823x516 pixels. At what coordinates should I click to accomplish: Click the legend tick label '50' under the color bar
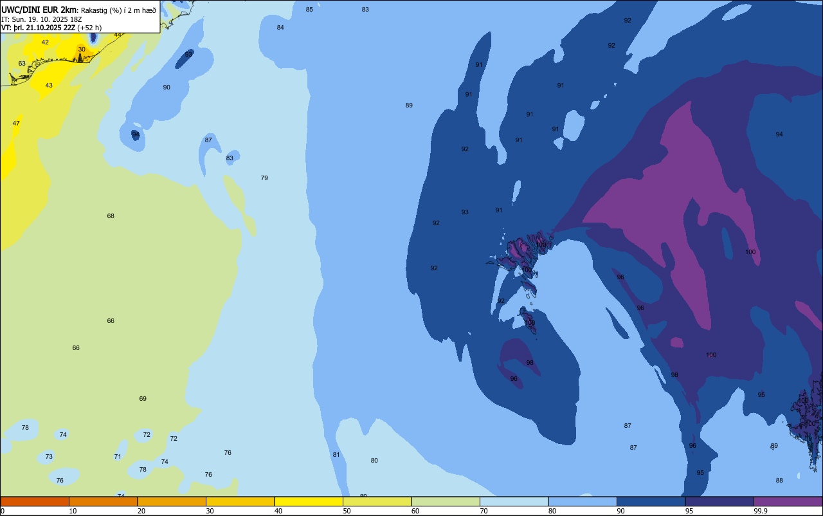[347, 511]
